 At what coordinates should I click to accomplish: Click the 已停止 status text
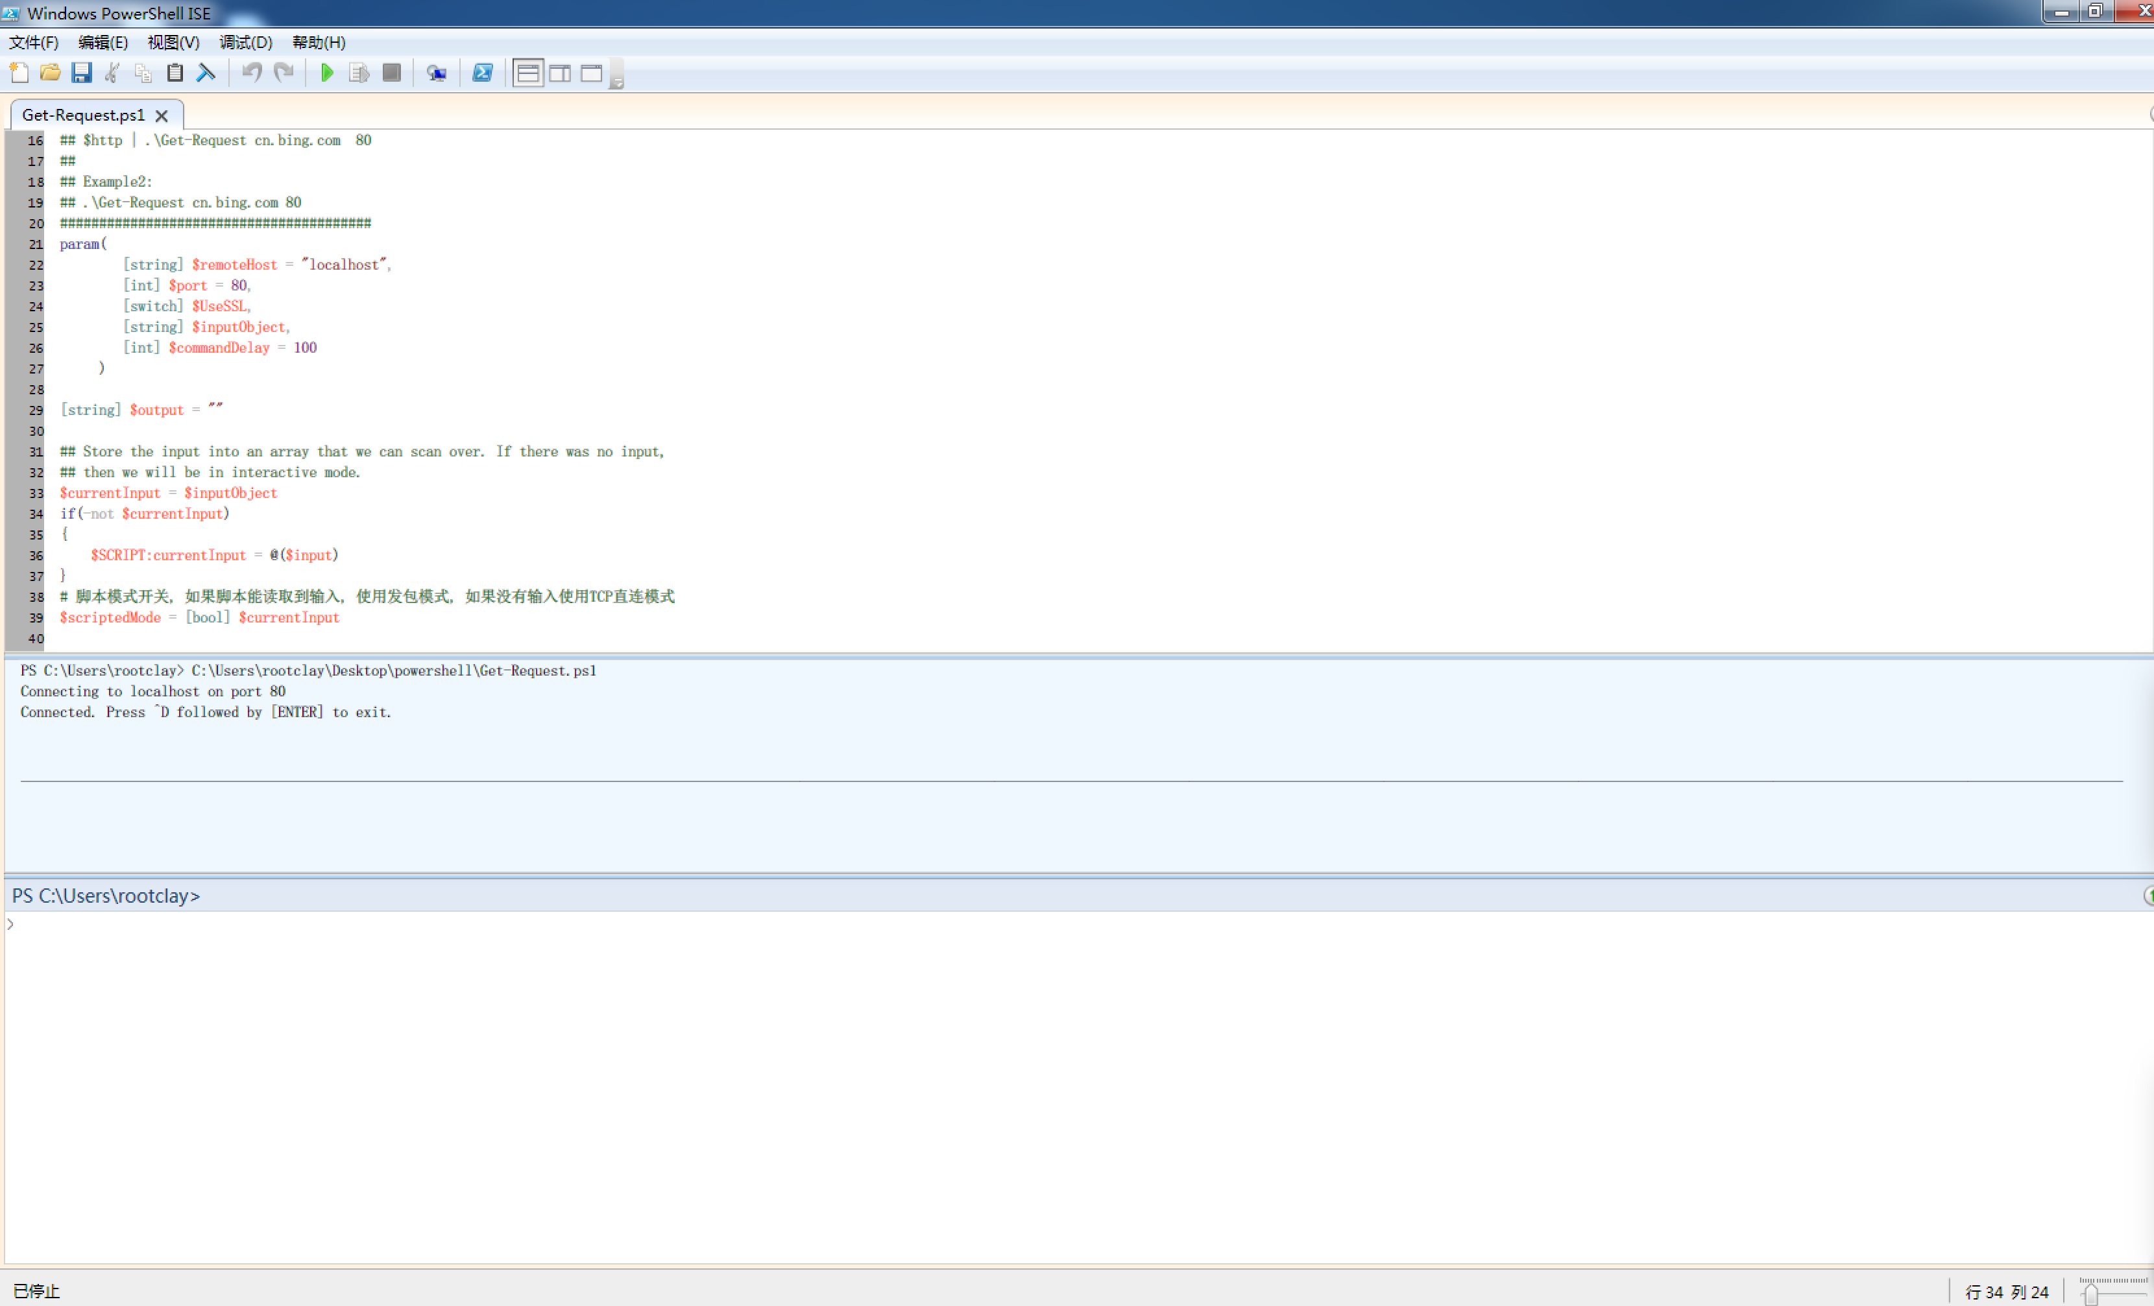click(x=36, y=1290)
